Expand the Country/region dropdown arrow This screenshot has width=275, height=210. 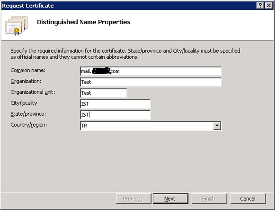pos(217,126)
